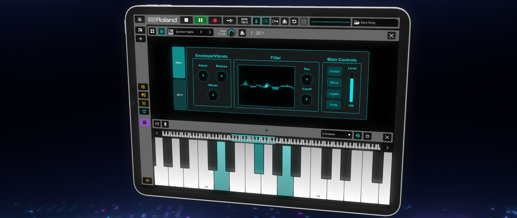Click the Cutoff knob

point(306,99)
